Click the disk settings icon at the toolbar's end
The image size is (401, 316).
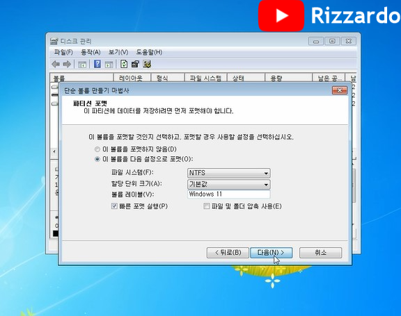[147, 64]
